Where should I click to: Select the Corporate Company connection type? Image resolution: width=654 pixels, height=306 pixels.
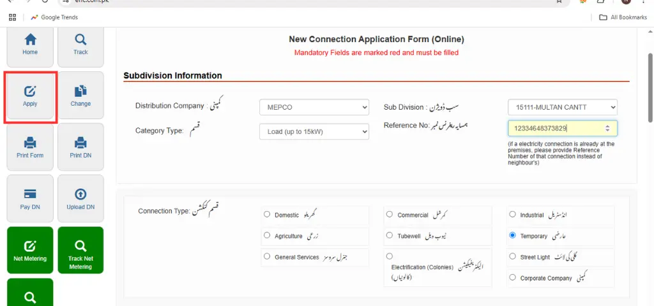(x=513, y=277)
